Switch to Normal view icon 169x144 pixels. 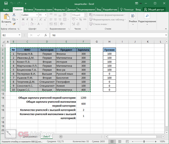tap(112, 141)
